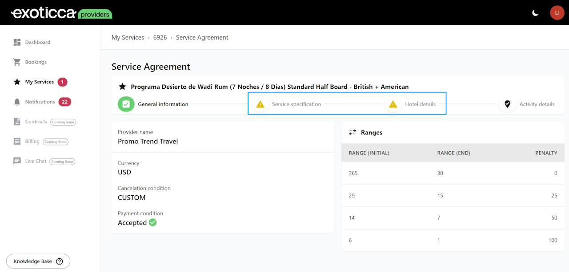Image resolution: width=569 pixels, height=272 pixels.
Task: Click the range initial cell 29
Action: click(x=352, y=196)
